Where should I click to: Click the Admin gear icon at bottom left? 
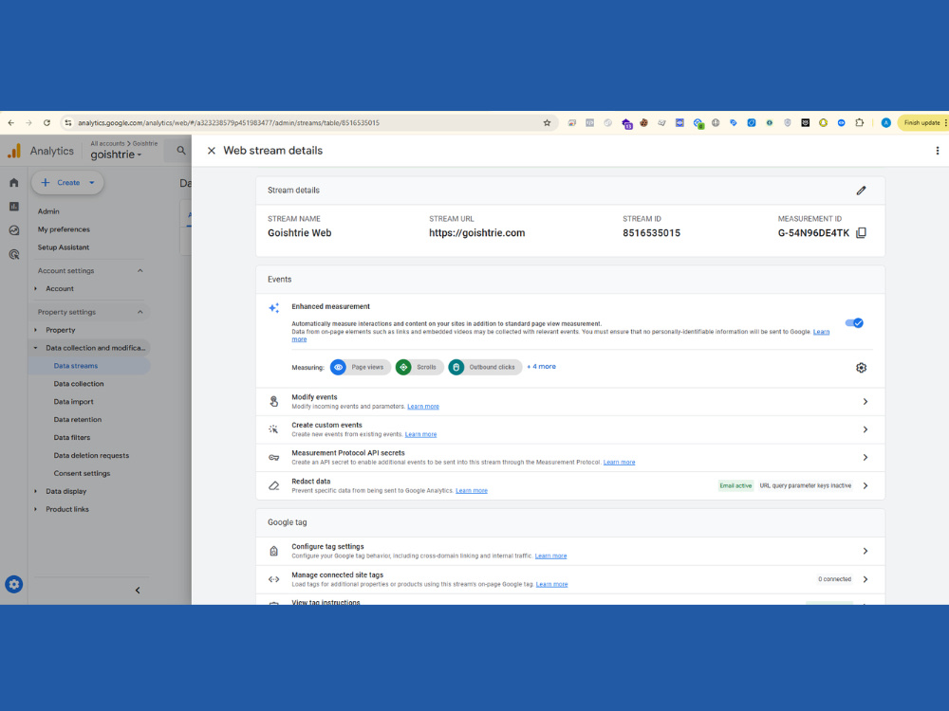click(x=14, y=584)
